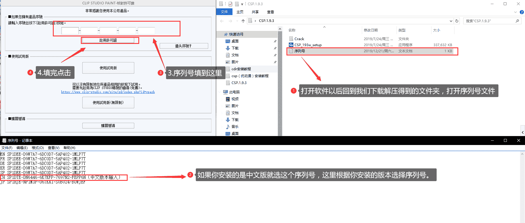Image resolution: width=525 pixels, height=223 pixels.
Task: Click the 註冊許可證 button
Action: 108,40
